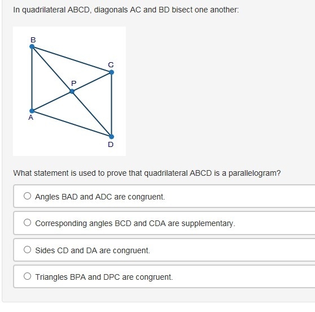
Task: Click side AD line segment in the figure
Action: (x=72, y=124)
